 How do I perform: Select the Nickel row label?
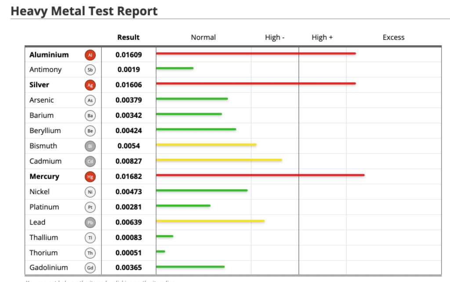pos(39,192)
